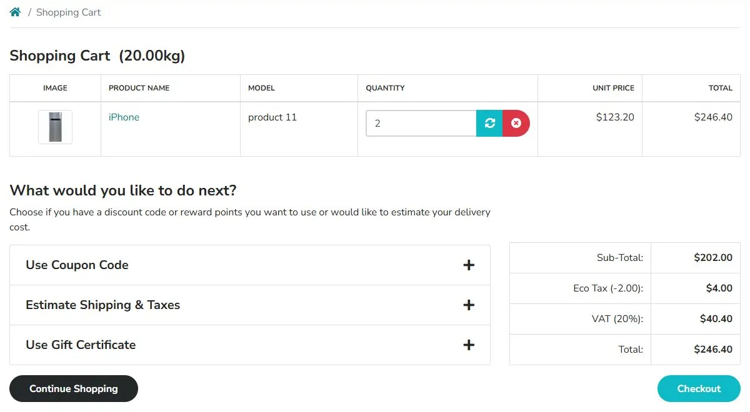The image size is (750, 412).
Task: Open Shopping Cart breadcrumb link
Action: (68, 12)
